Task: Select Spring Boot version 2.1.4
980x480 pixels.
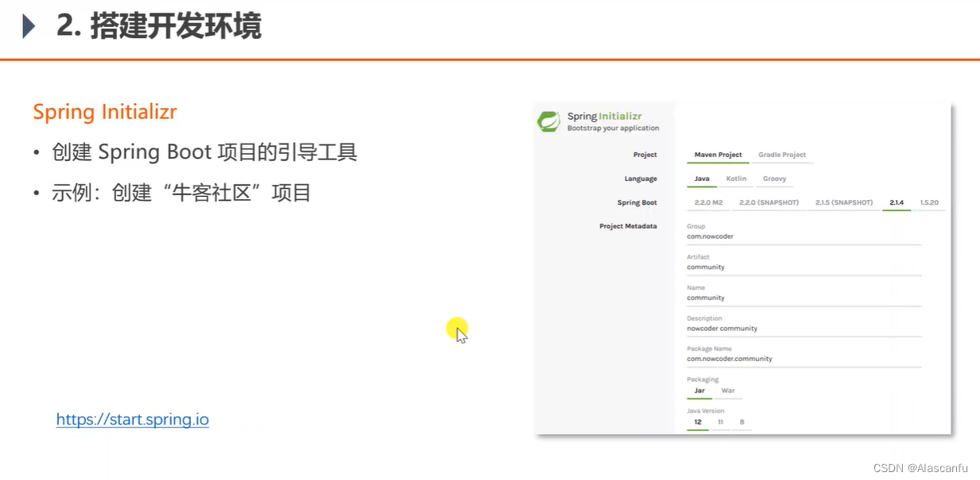Action: click(x=897, y=202)
